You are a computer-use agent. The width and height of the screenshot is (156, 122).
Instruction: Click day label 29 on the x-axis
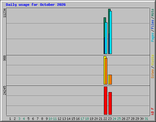tap(137, 119)
